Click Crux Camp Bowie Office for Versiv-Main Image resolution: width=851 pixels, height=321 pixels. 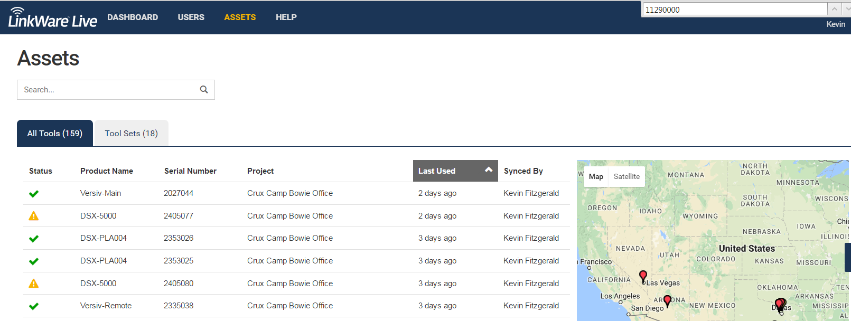[x=290, y=193]
